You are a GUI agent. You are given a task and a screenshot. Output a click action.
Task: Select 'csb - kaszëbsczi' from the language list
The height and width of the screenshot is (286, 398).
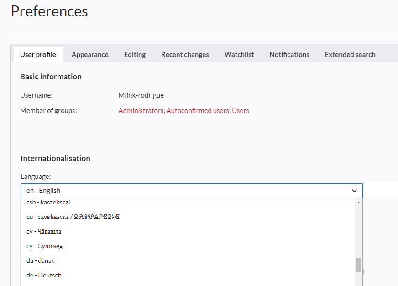tap(48, 202)
